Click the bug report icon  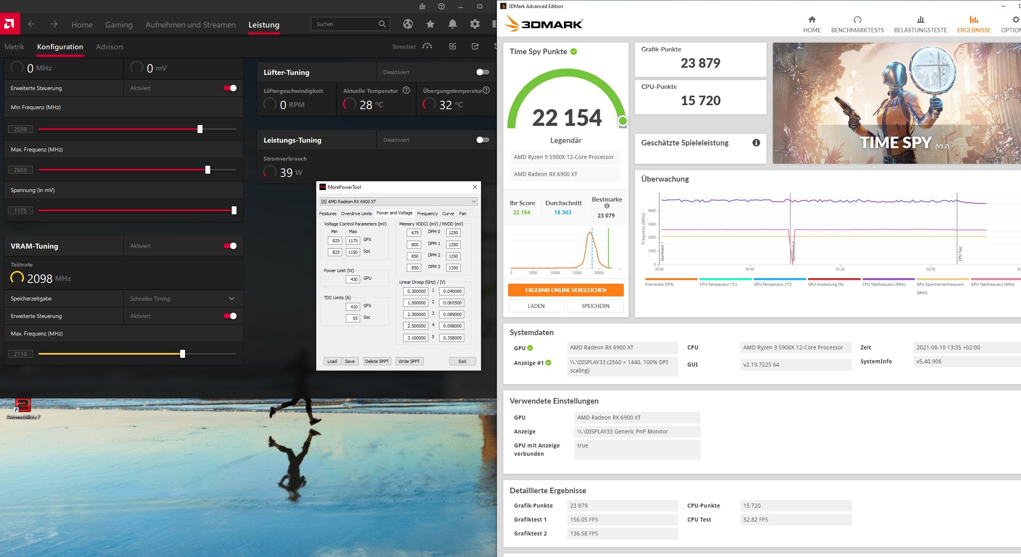coord(422,6)
